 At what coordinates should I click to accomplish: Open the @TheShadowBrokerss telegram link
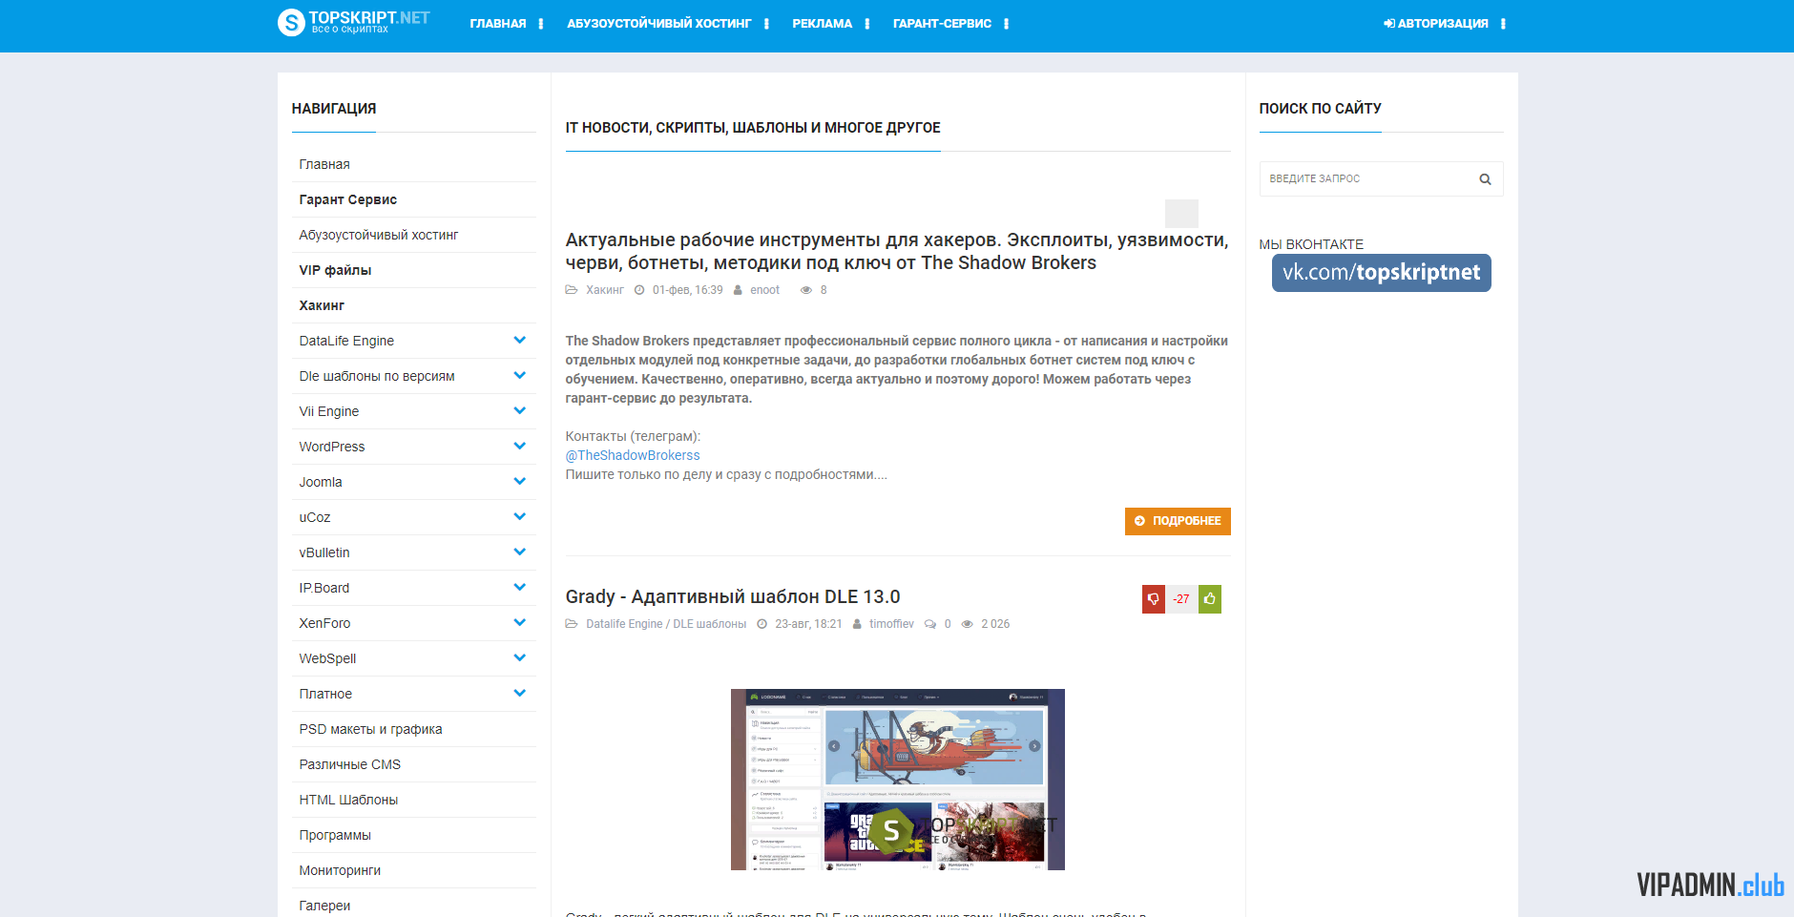[x=633, y=455]
